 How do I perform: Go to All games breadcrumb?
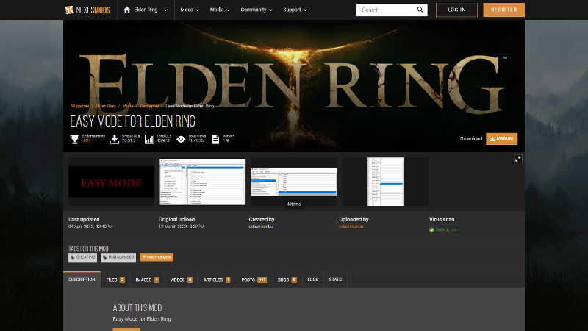(79, 106)
